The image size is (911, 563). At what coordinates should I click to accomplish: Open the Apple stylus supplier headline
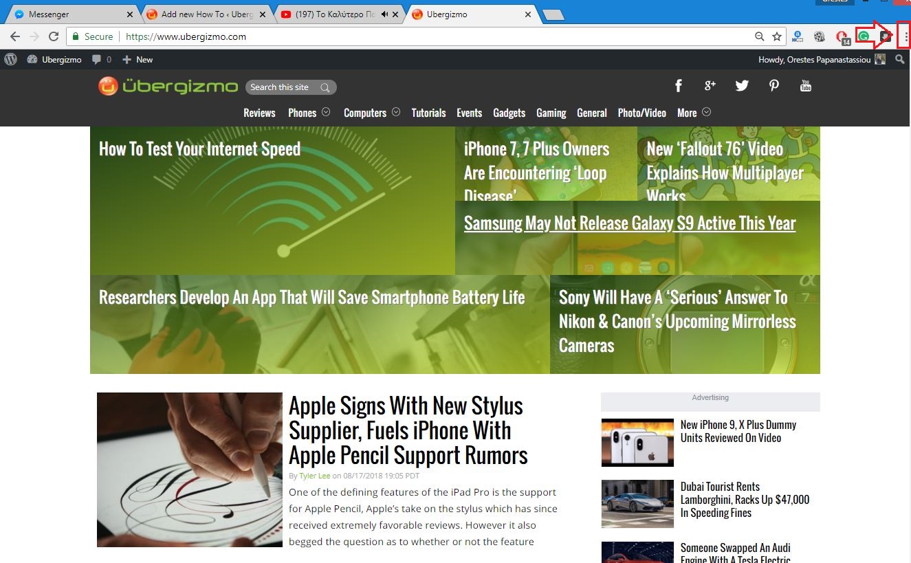408,430
